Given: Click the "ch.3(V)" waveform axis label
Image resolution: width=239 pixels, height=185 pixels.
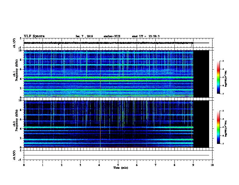Looking at the screenshot, I should (14, 155).
